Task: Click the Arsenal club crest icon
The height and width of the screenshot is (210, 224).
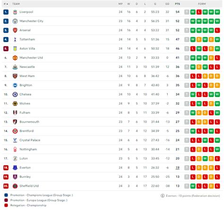Action: click(15, 30)
